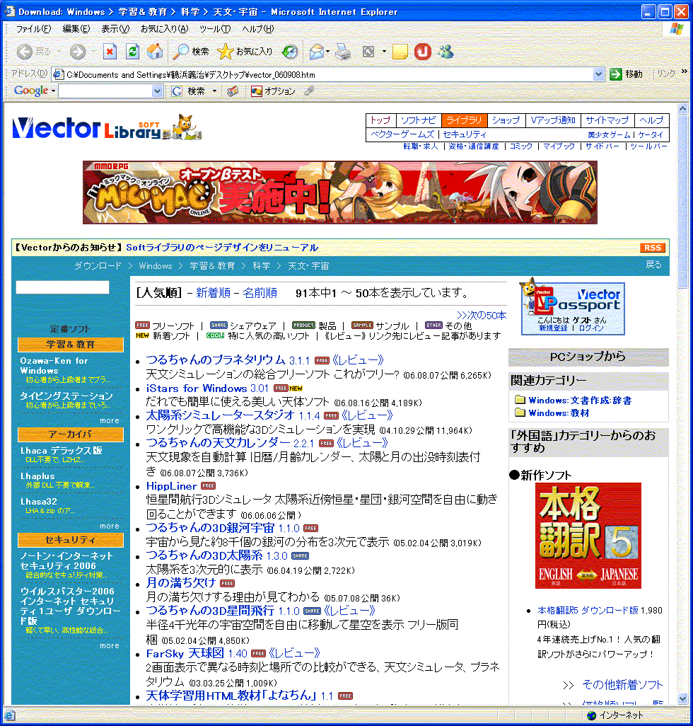Click the Refresh page icon
Screen dimensions: 693x726
pyautogui.click(x=132, y=52)
